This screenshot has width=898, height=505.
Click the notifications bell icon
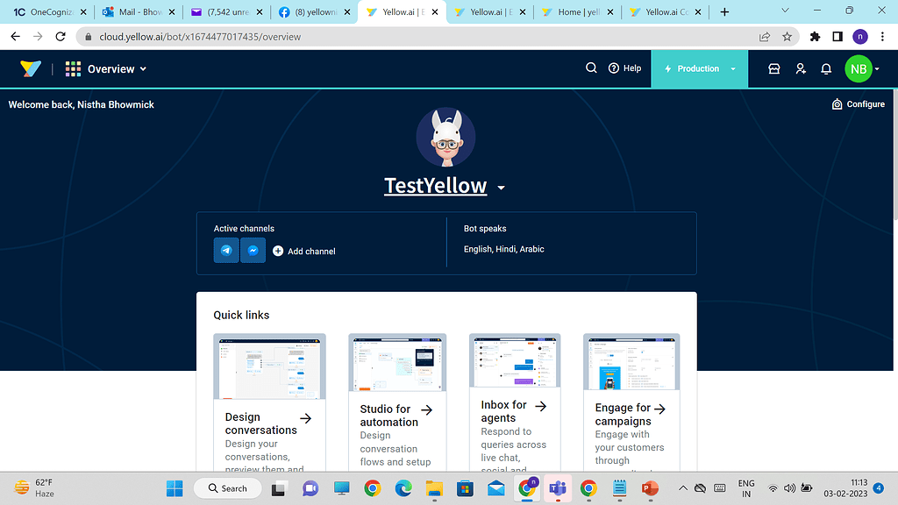tap(825, 68)
